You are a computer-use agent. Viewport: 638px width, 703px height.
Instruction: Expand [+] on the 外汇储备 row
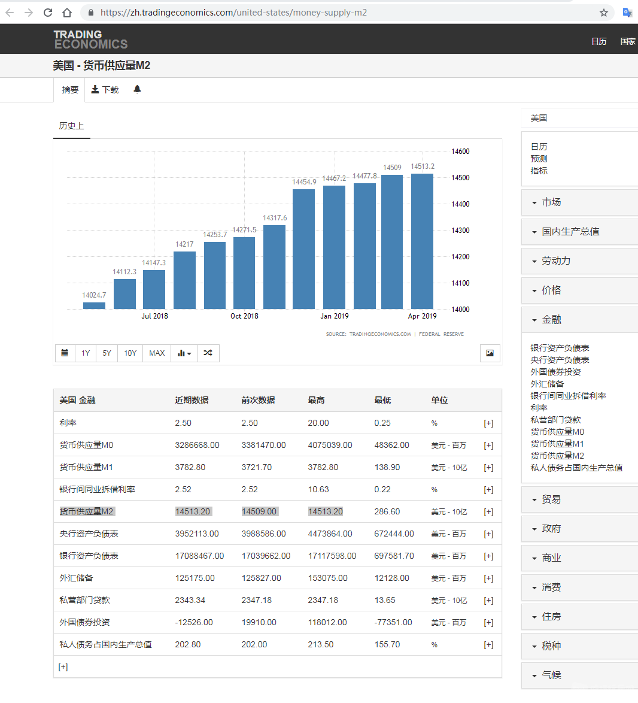click(x=488, y=578)
